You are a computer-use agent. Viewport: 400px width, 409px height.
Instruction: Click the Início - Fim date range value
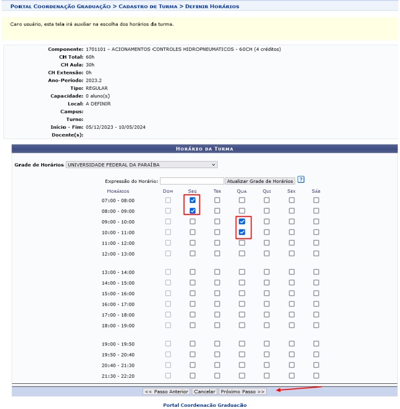click(x=116, y=127)
